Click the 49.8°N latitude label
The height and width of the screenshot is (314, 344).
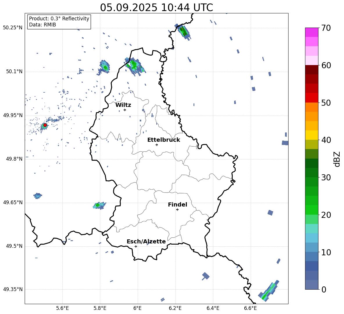pos(14,159)
